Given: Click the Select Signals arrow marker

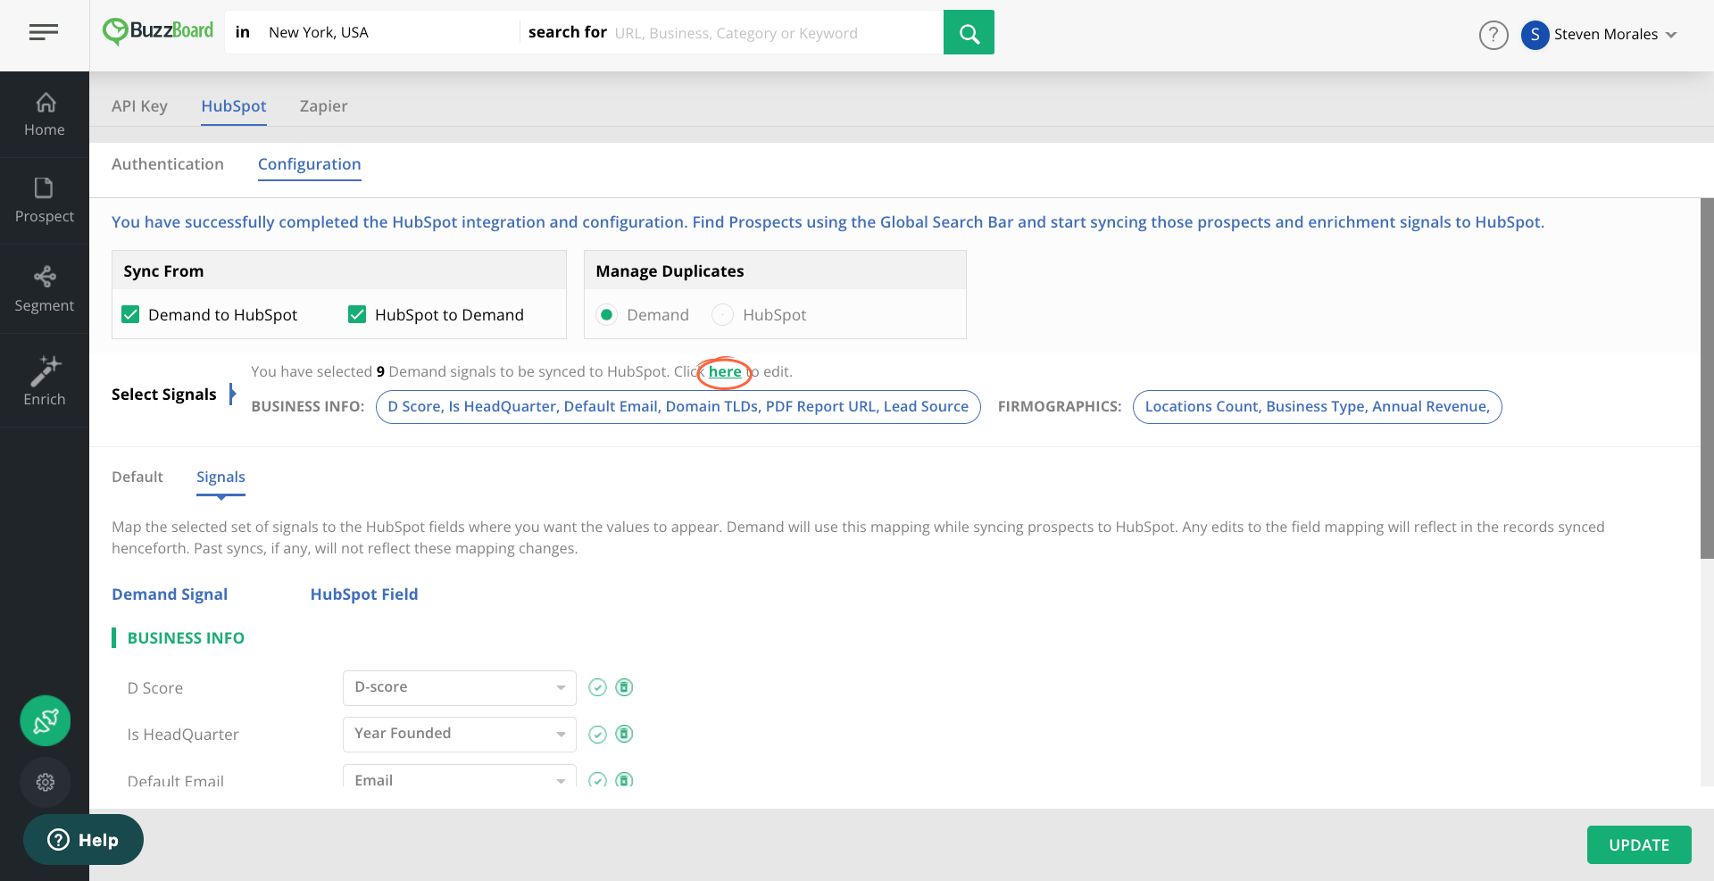Looking at the screenshot, I should point(232,394).
